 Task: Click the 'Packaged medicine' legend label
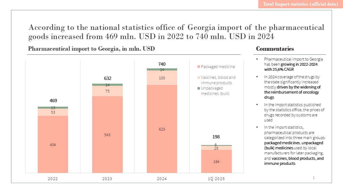(218, 67)
